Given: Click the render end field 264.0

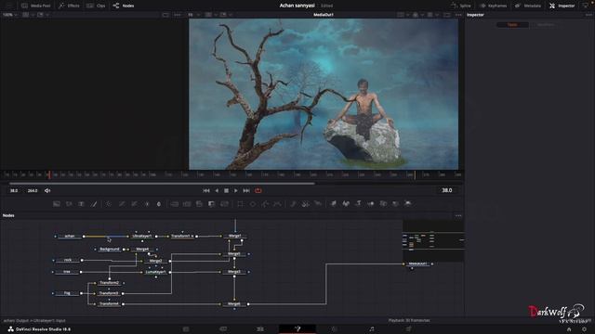Looking at the screenshot, I should click(33, 190).
